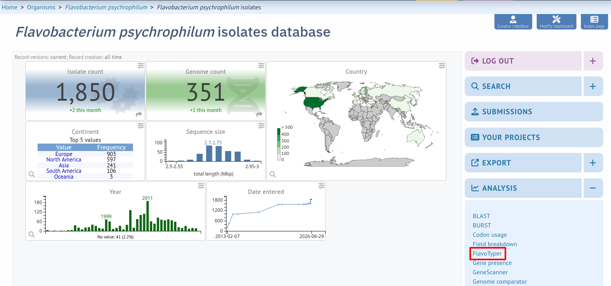611x286 pixels.
Task: Collapse the Analysis section minus button
Action: click(593, 188)
